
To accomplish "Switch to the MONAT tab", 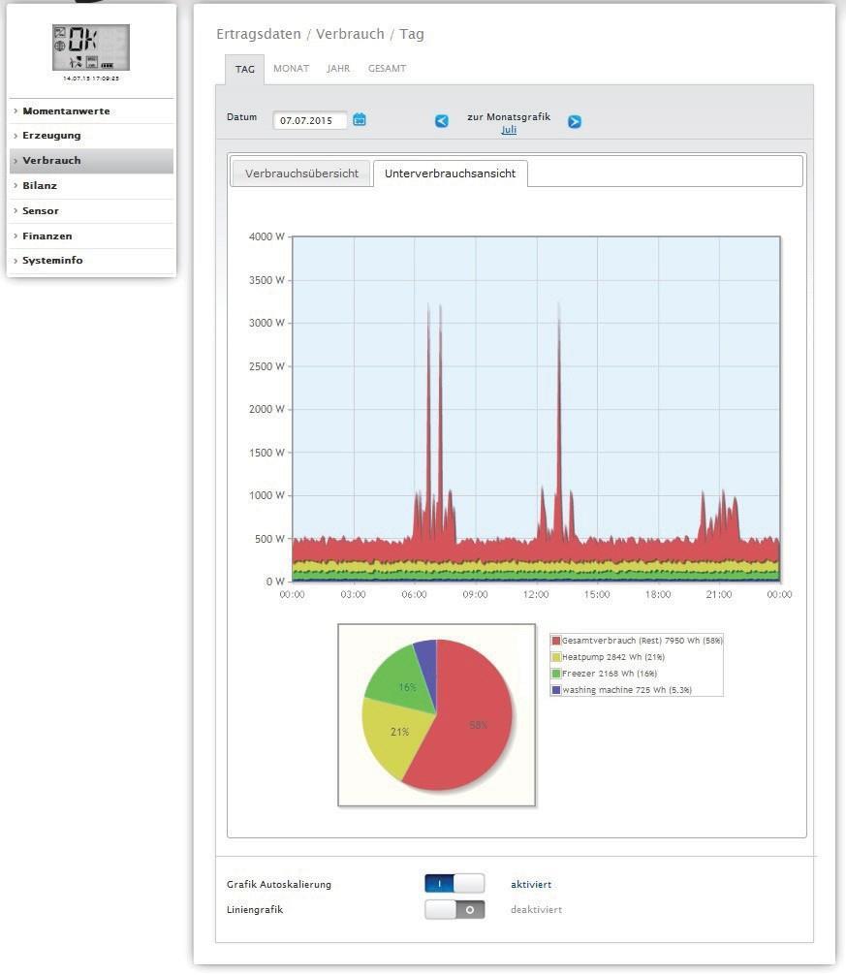I will tap(291, 69).
